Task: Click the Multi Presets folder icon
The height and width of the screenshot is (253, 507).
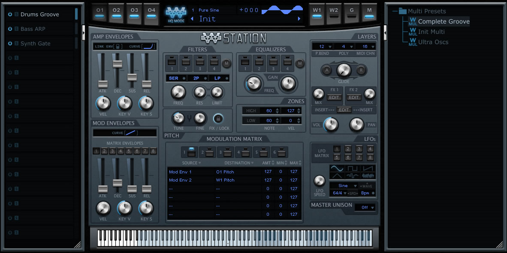Action: pos(403,11)
